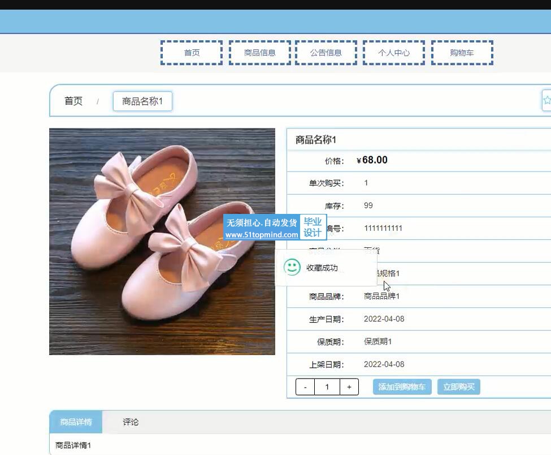Click the 收藏成功 message text
Screen dimensions: 551x455
(322, 268)
